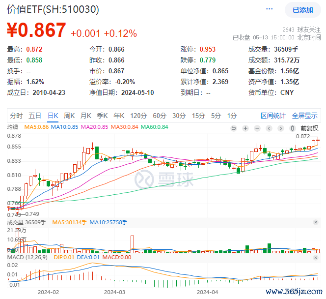The height and width of the screenshot is (299, 326).
Task: Switch to 1分 chart interval
Action: pos(232,116)
